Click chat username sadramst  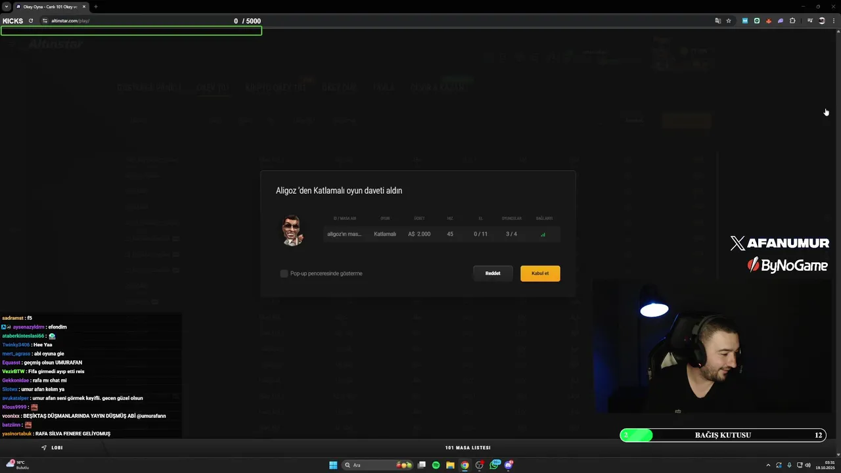(13, 318)
